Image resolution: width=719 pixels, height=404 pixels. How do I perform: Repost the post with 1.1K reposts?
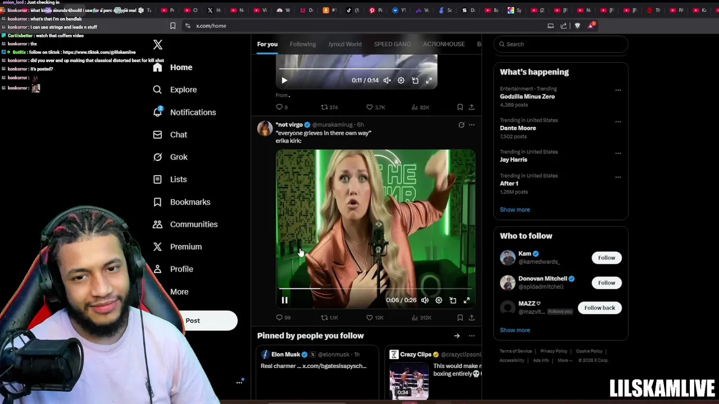tap(329, 318)
